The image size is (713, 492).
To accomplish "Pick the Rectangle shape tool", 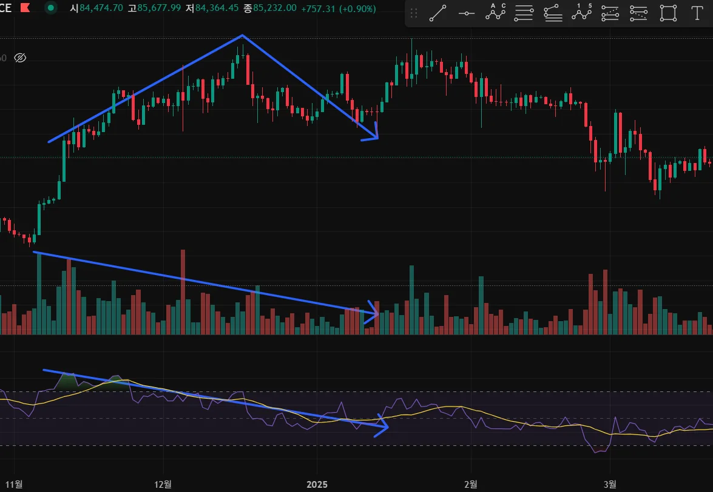I will pos(668,13).
